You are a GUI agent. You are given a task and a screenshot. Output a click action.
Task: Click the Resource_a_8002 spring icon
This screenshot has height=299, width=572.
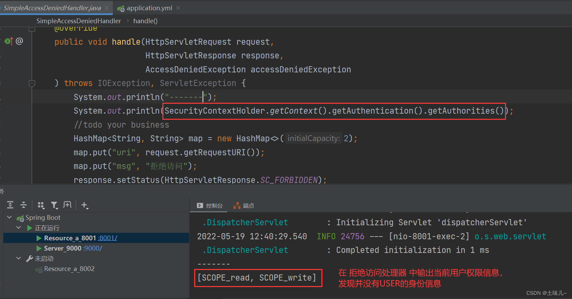pyautogui.click(x=39, y=269)
